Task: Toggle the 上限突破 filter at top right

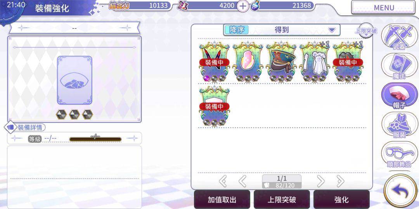Action: click(x=366, y=31)
